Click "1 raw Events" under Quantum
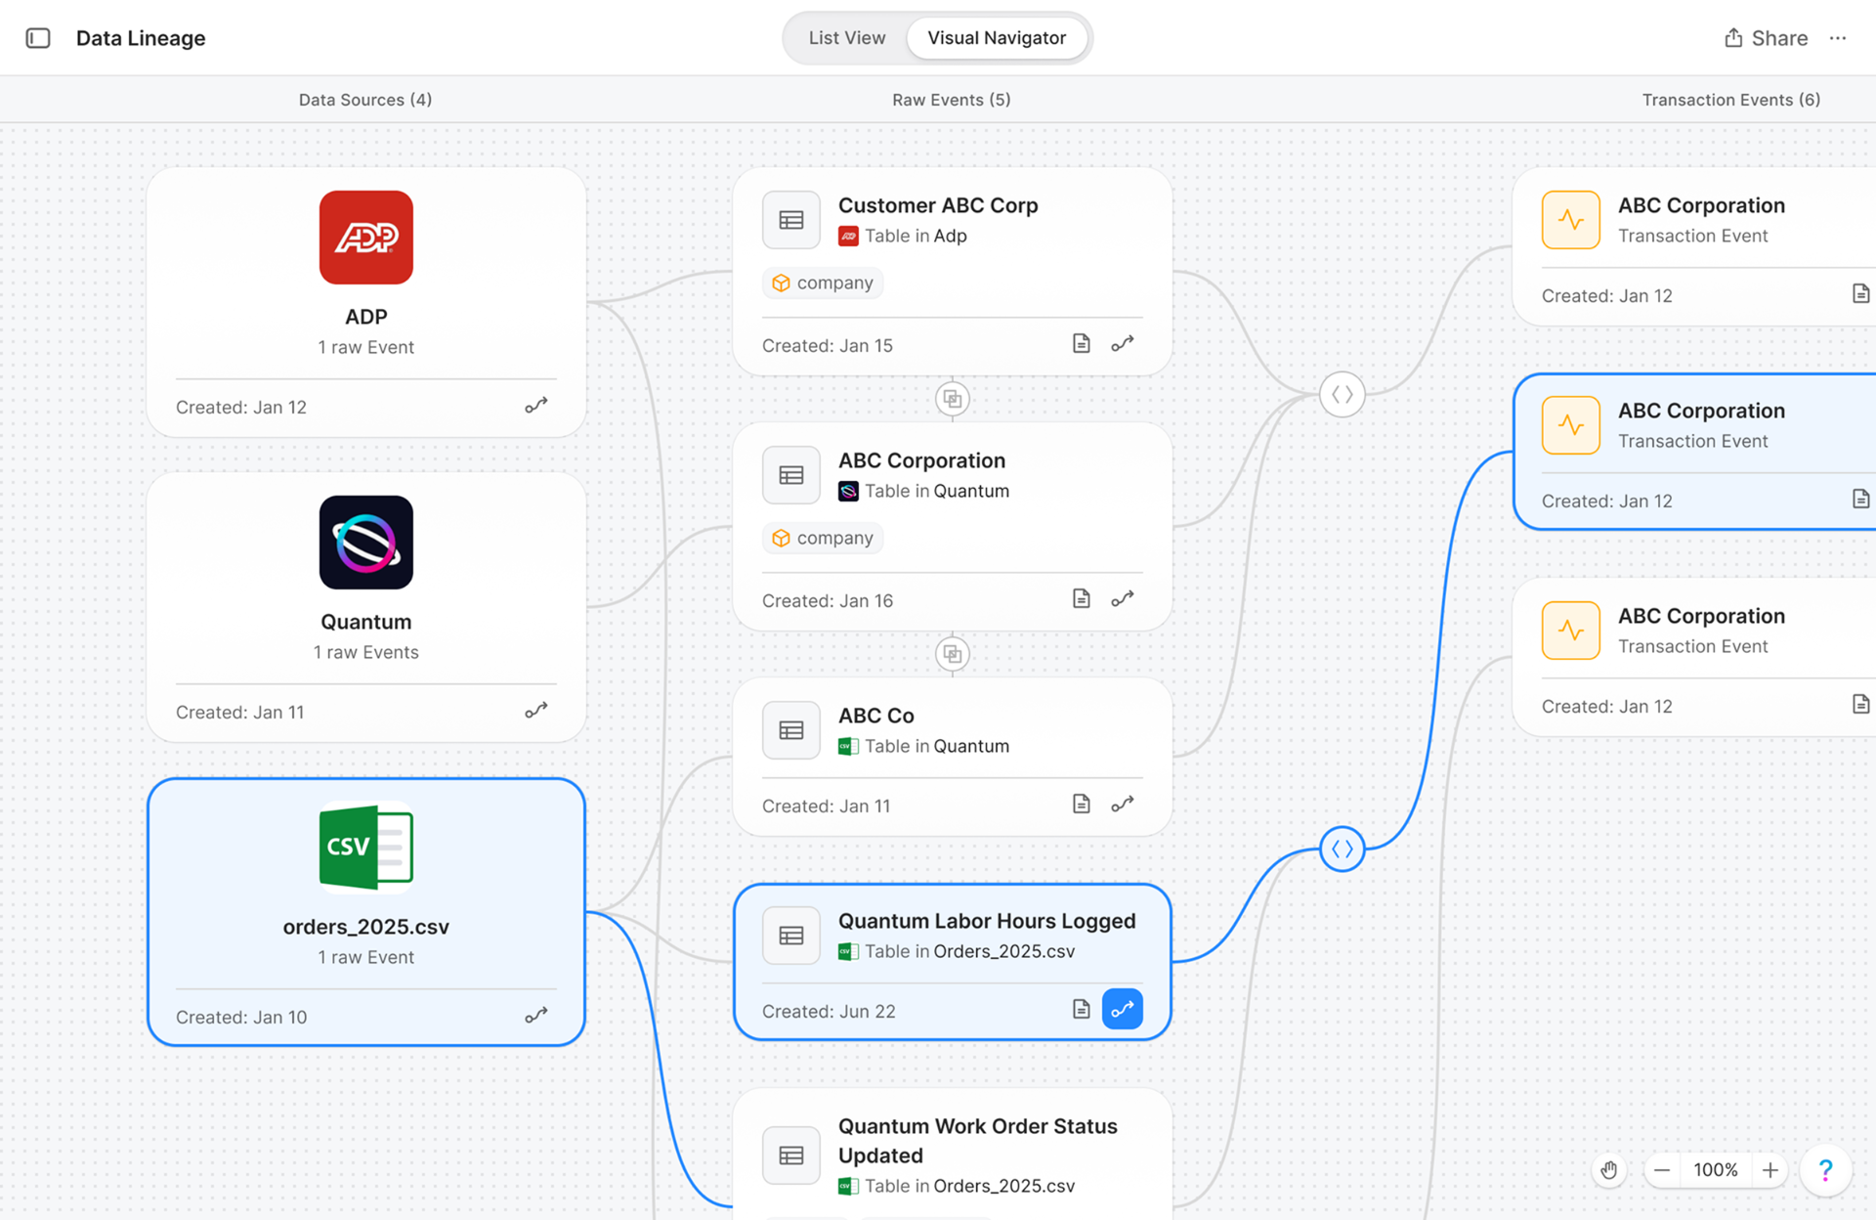1876x1220 pixels. (365, 652)
